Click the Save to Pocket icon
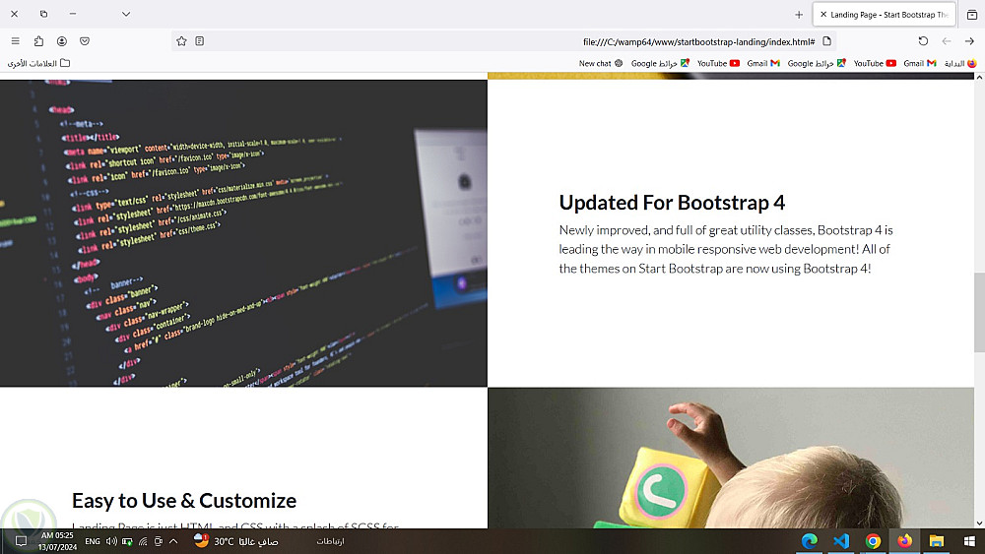This screenshot has width=985, height=554. (85, 40)
